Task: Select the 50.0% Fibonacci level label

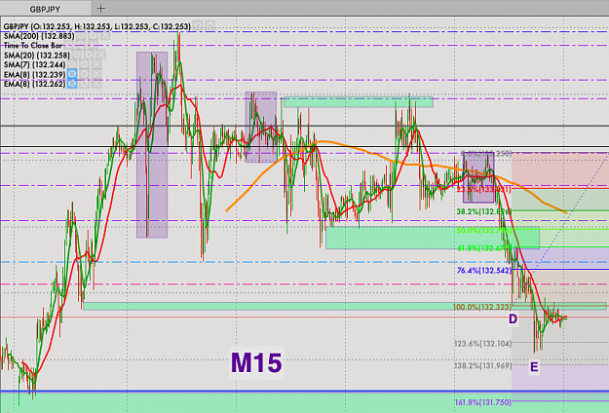Action: point(484,230)
